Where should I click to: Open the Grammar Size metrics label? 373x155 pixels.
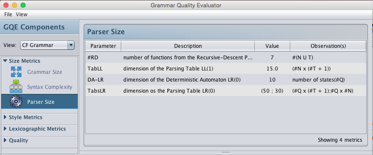click(x=44, y=72)
